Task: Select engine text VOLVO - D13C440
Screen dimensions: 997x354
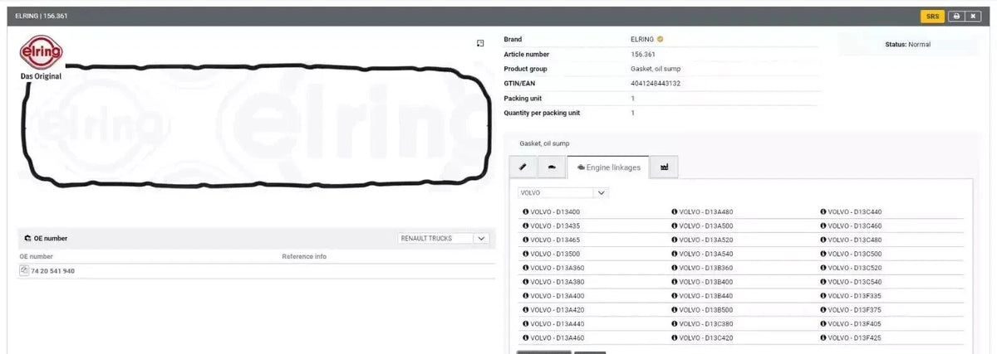Action: tap(855, 211)
